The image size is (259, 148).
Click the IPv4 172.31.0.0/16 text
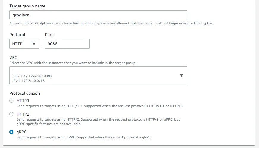click(29, 81)
